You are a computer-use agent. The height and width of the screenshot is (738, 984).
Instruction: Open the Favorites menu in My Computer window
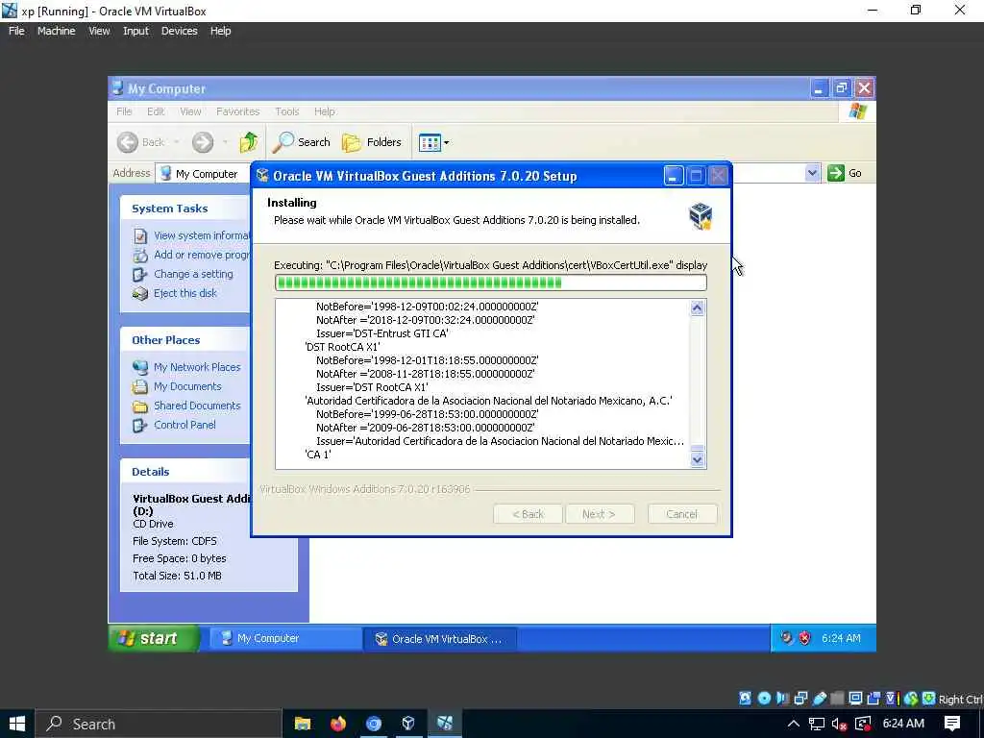238,111
